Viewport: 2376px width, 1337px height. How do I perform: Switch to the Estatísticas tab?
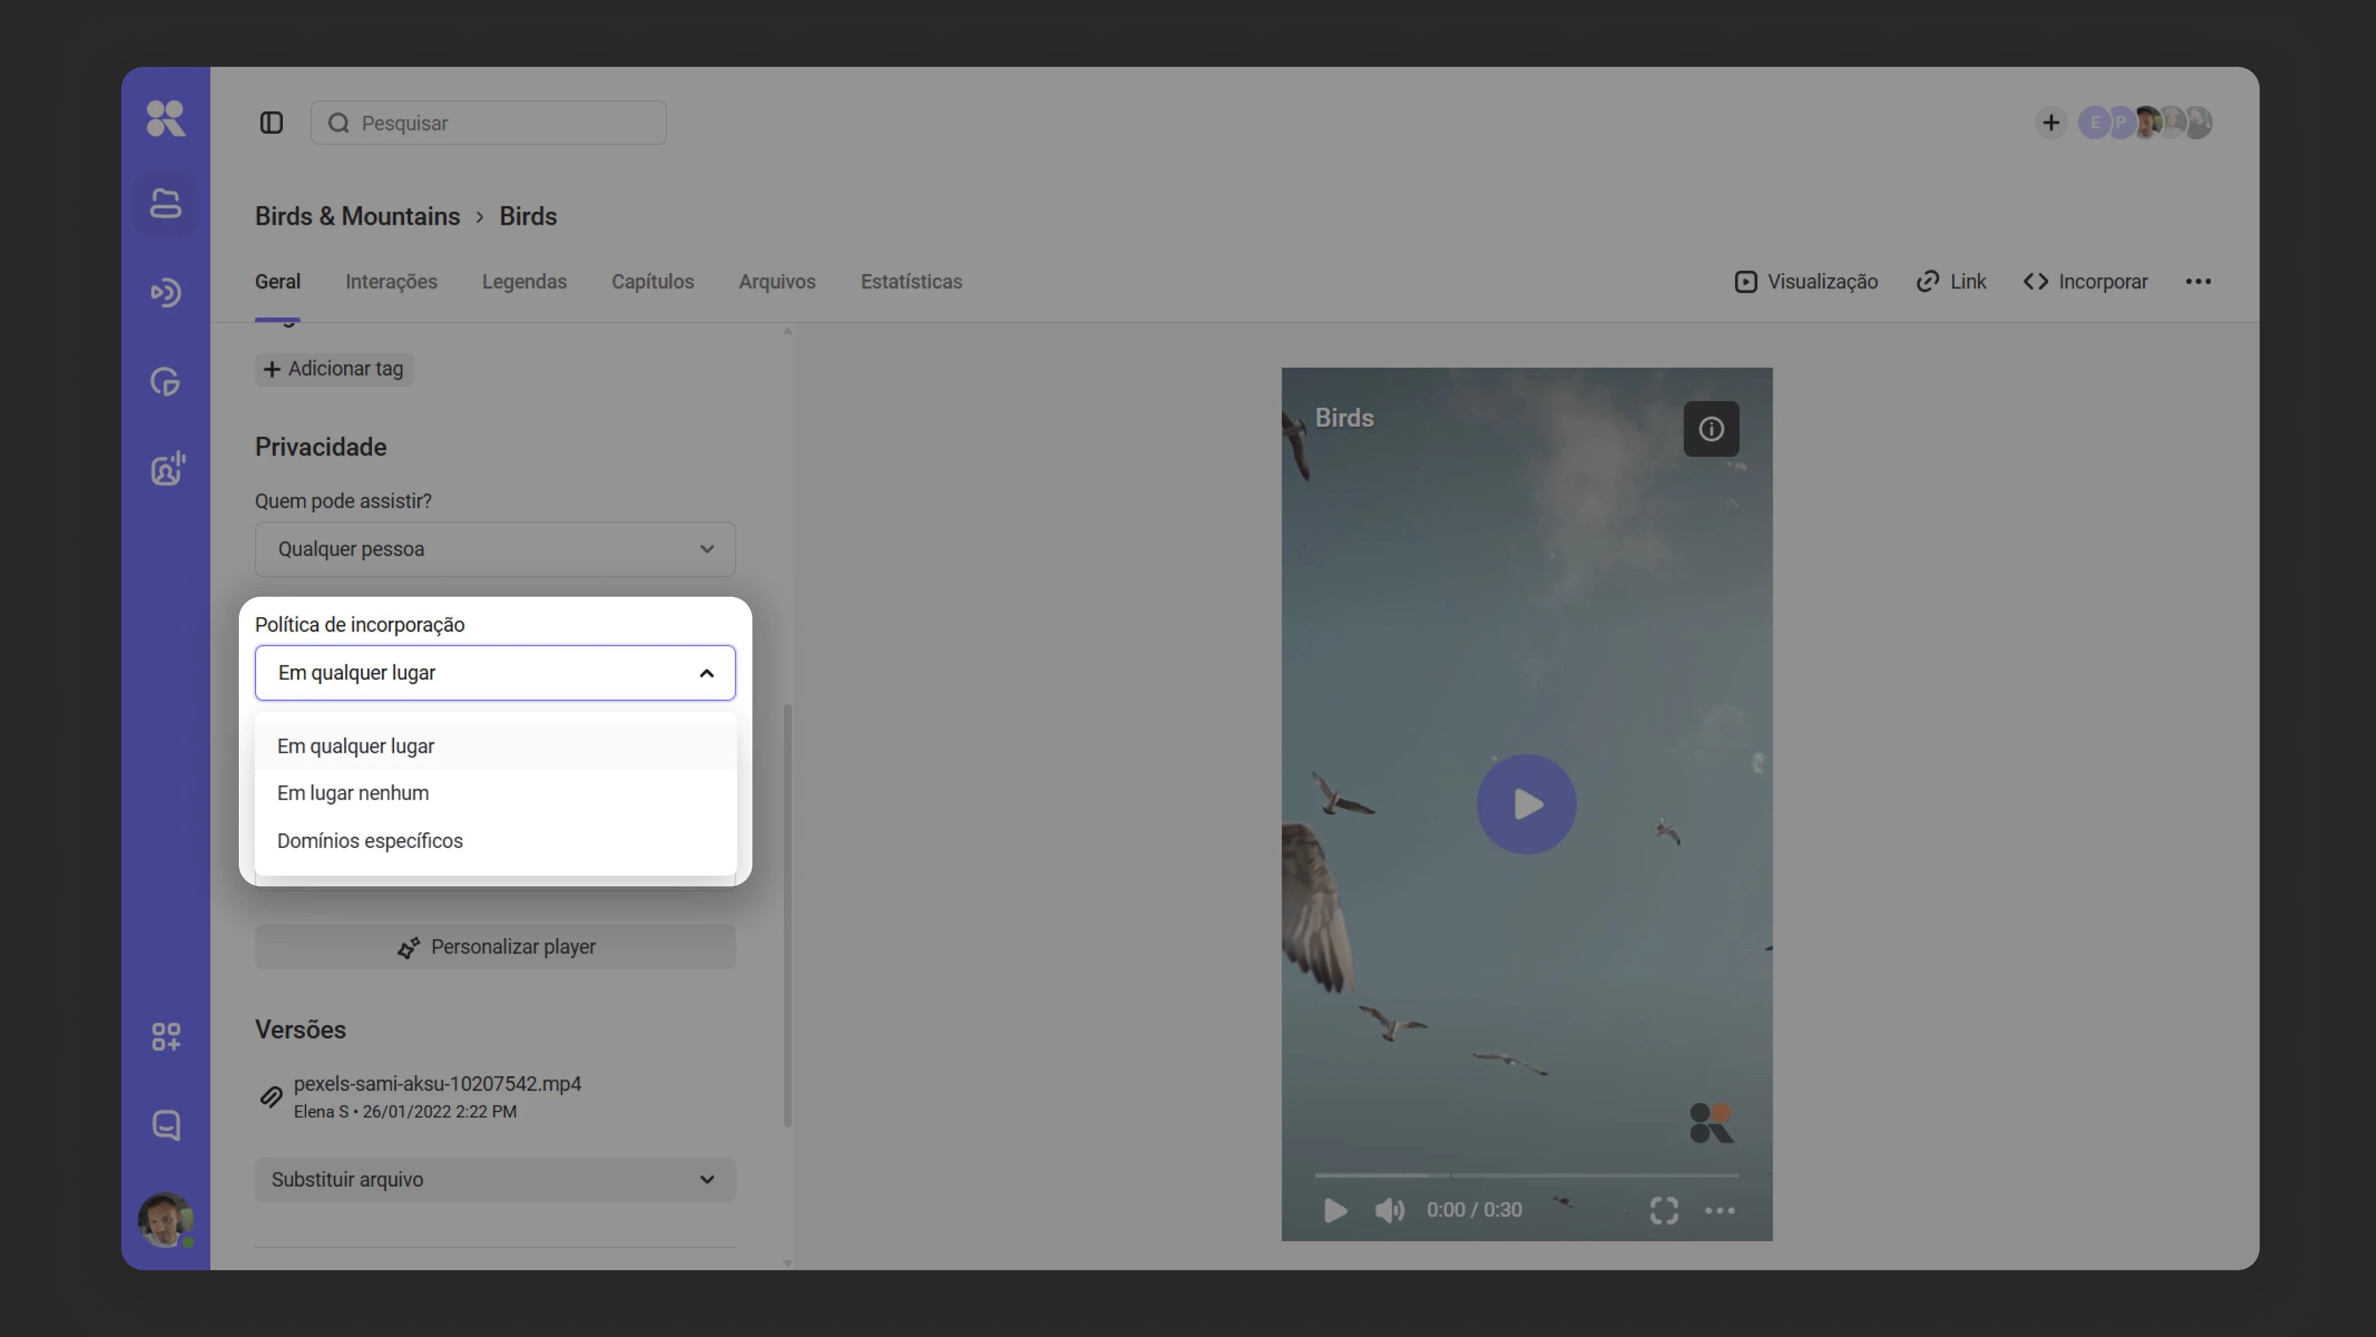911,282
